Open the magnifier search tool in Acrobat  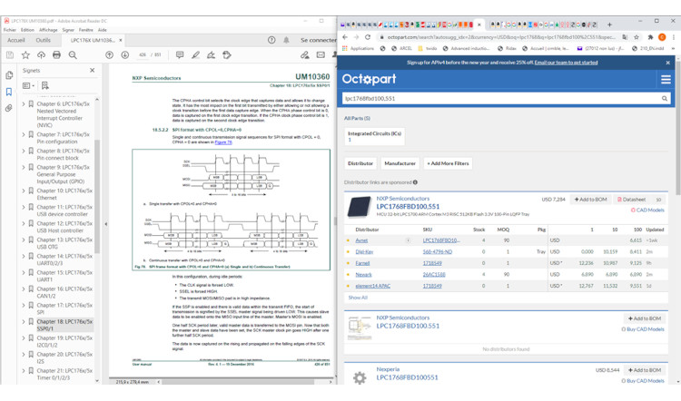(73, 55)
